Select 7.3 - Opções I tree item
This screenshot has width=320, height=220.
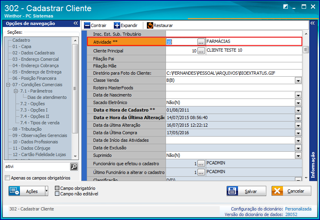[34, 110]
